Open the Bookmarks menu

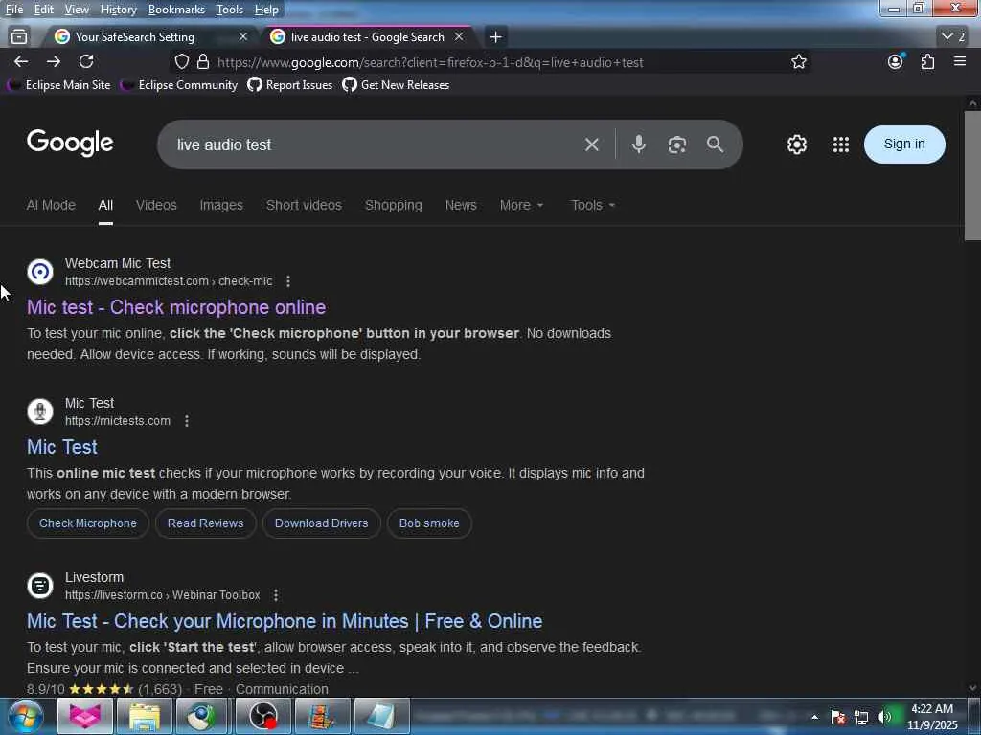click(x=176, y=10)
